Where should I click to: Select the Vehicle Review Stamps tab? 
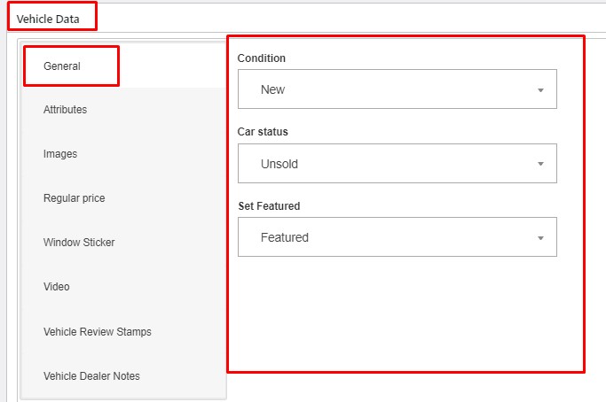click(97, 332)
